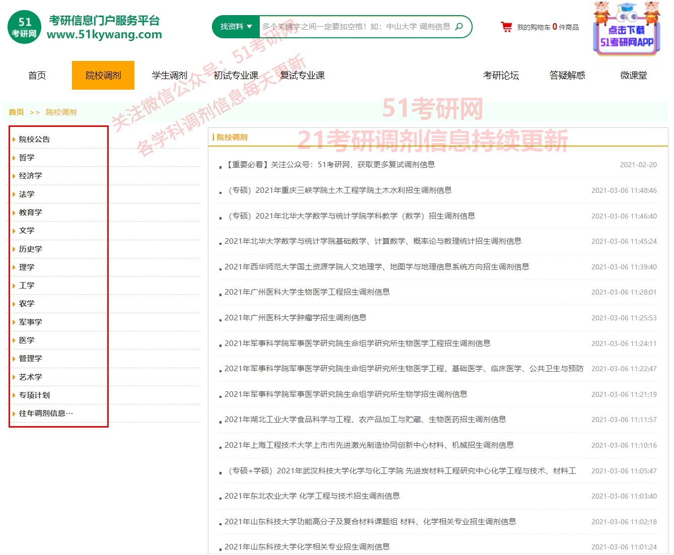Click the search magnifier icon

[x=458, y=27]
